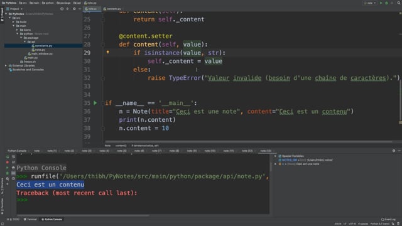Open Search Everywhere magnifier icon
The image size is (402, 226).
pos(399,3)
